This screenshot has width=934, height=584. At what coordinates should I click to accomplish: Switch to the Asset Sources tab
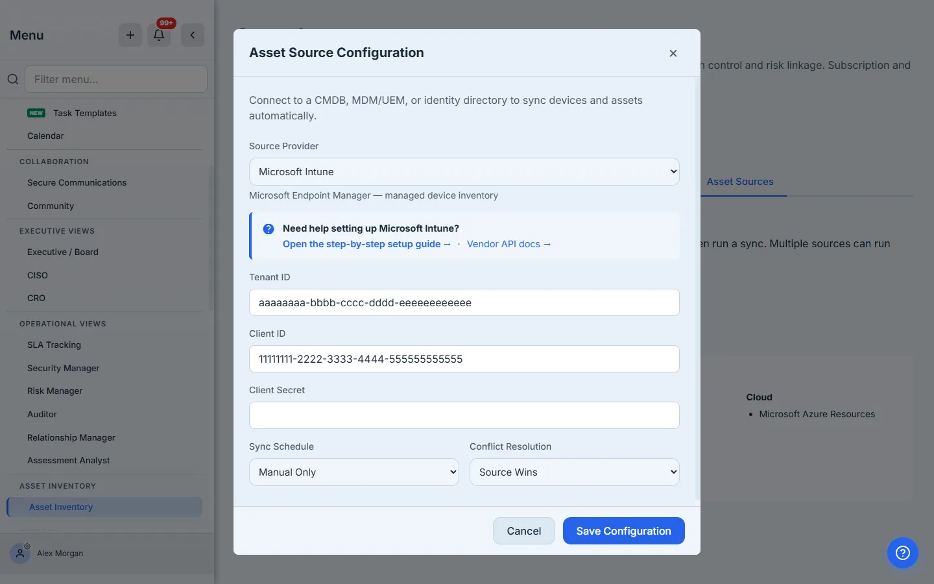(x=740, y=182)
